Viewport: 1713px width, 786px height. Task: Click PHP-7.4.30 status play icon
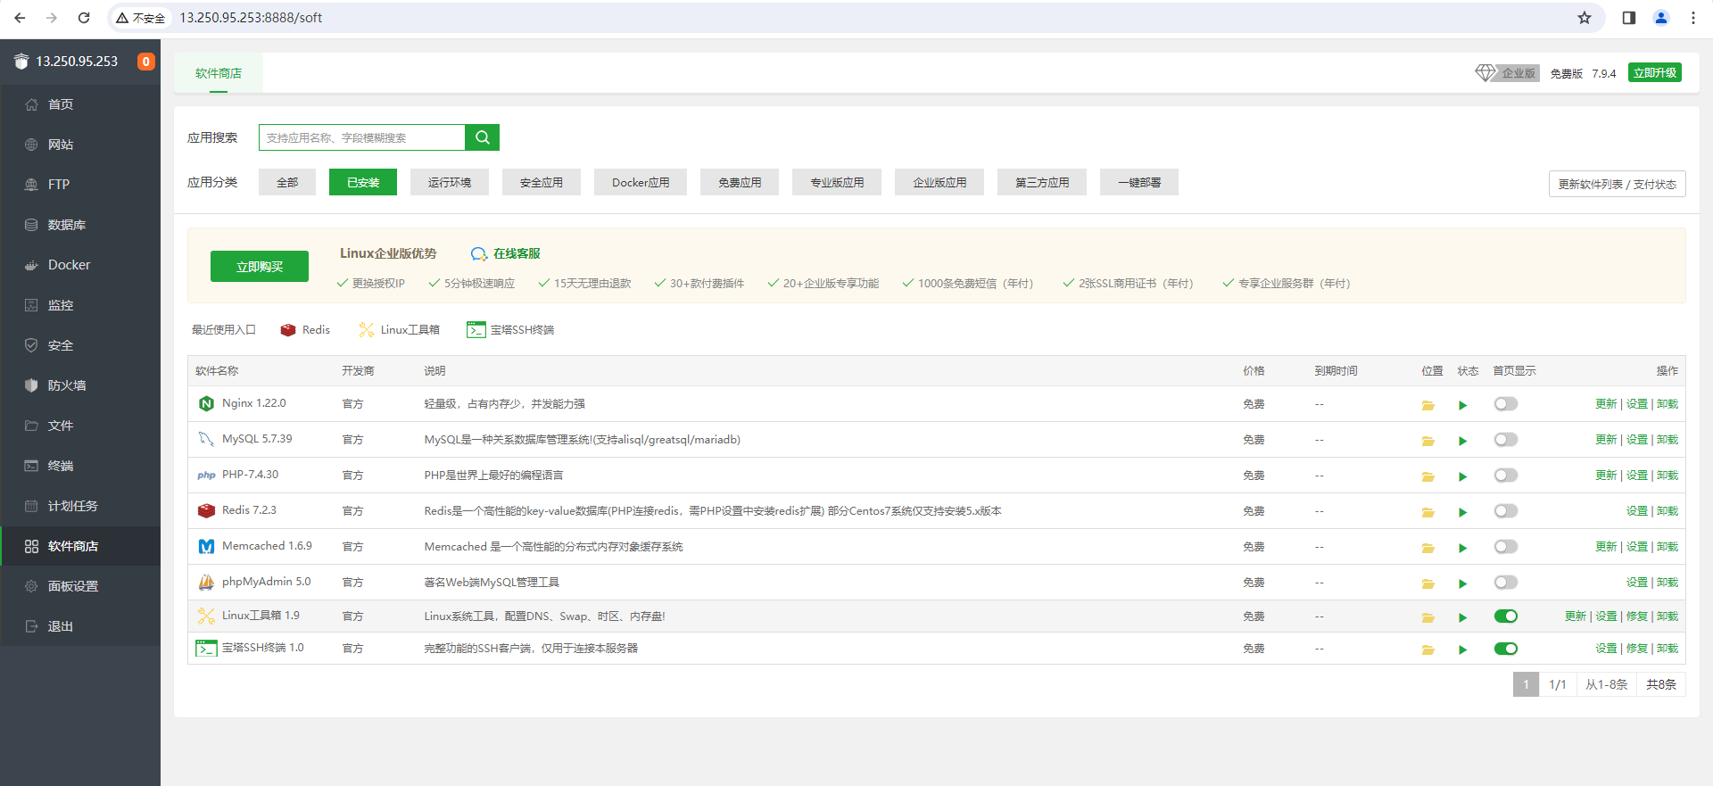click(x=1462, y=476)
